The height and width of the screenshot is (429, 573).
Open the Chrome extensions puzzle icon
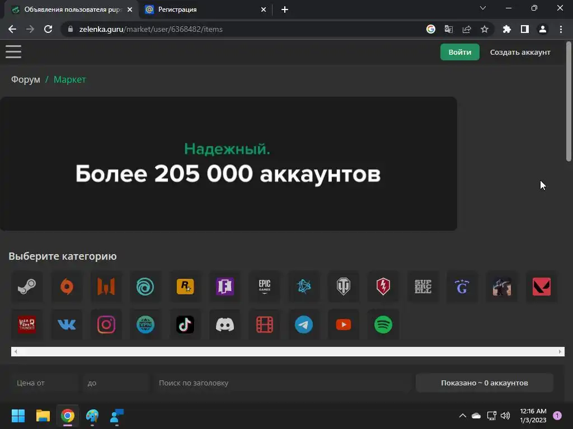pyautogui.click(x=507, y=29)
